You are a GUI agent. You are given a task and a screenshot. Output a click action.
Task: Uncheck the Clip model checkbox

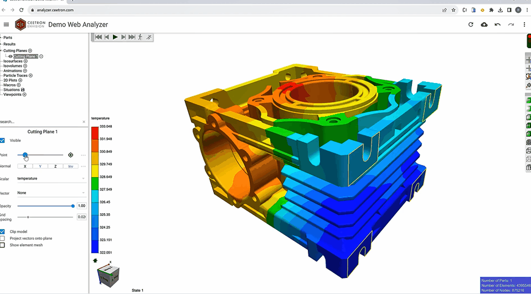pos(2,231)
